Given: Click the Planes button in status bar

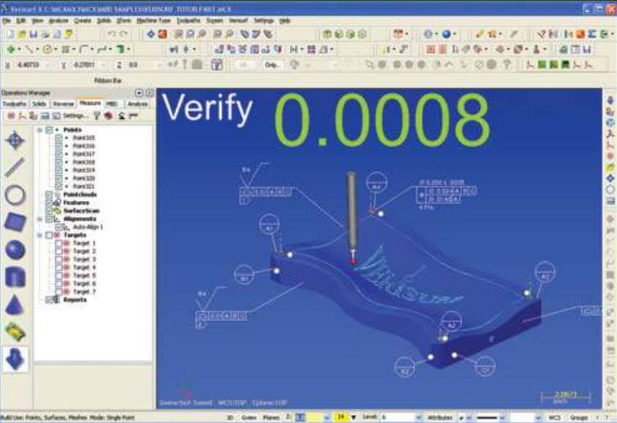Looking at the screenshot, I should [x=271, y=417].
